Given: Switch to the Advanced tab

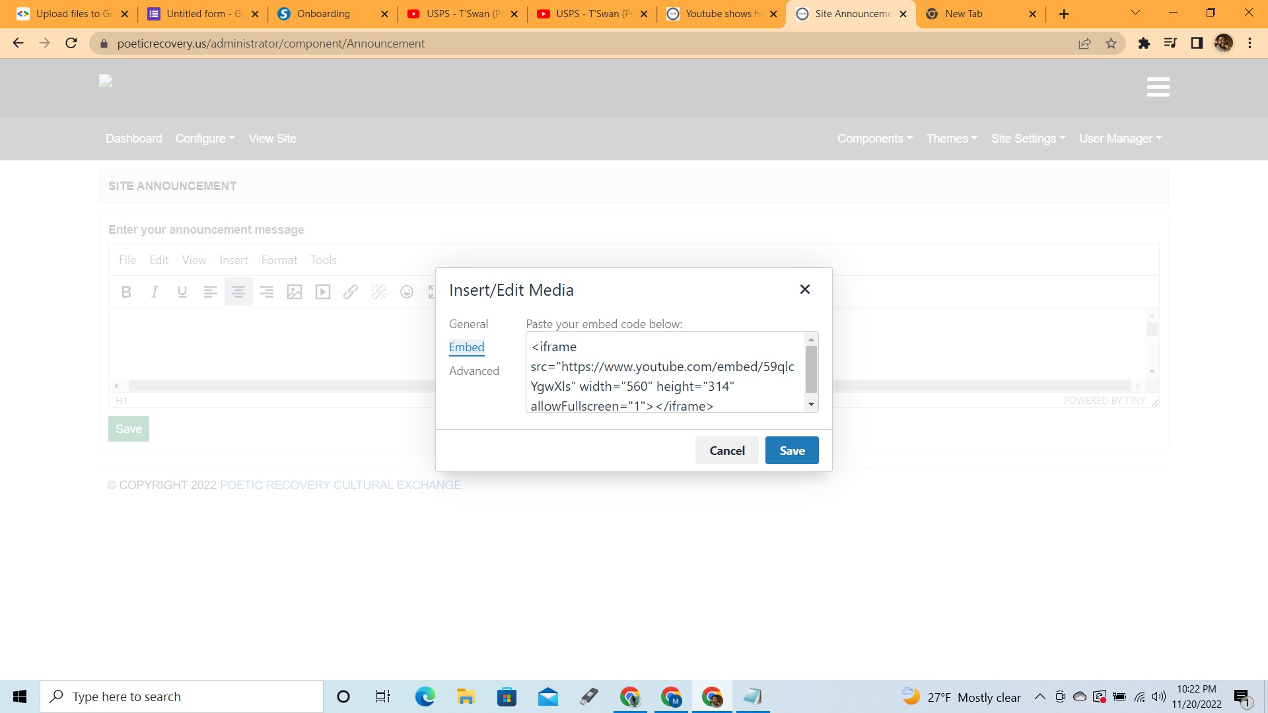Looking at the screenshot, I should pyautogui.click(x=474, y=371).
